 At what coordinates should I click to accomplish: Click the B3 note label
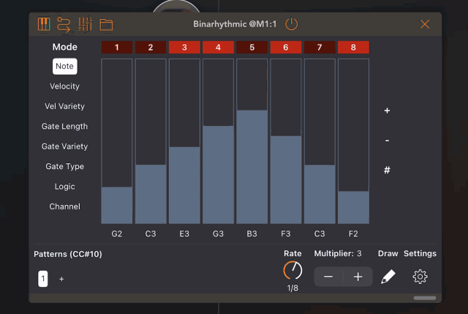pos(252,233)
